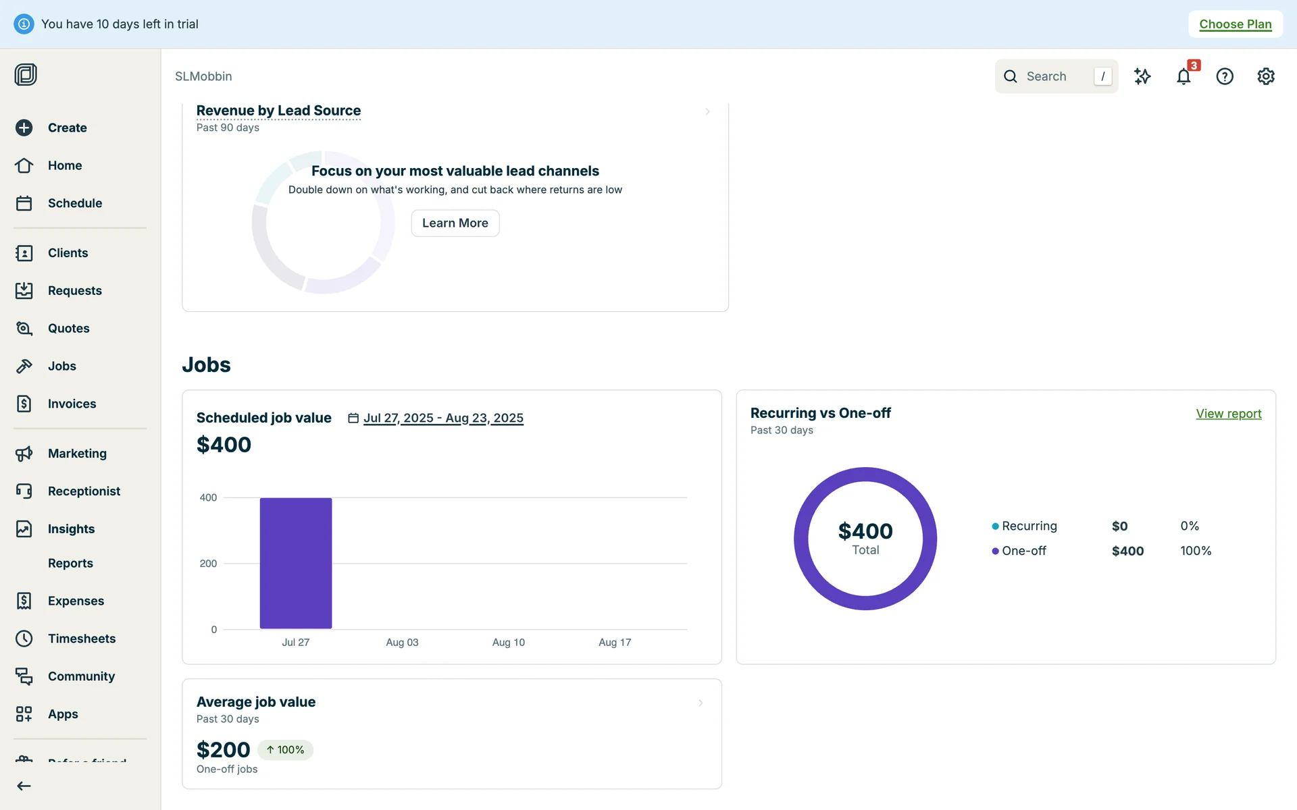The height and width of the screenshot is (810, 1297).
Task: Click the Timesheets clock icon
Action: tap(24, 639)
